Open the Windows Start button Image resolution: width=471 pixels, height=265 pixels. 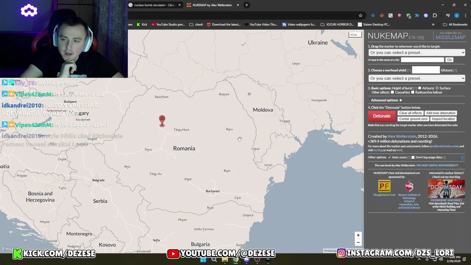click(x=203, y=259)
